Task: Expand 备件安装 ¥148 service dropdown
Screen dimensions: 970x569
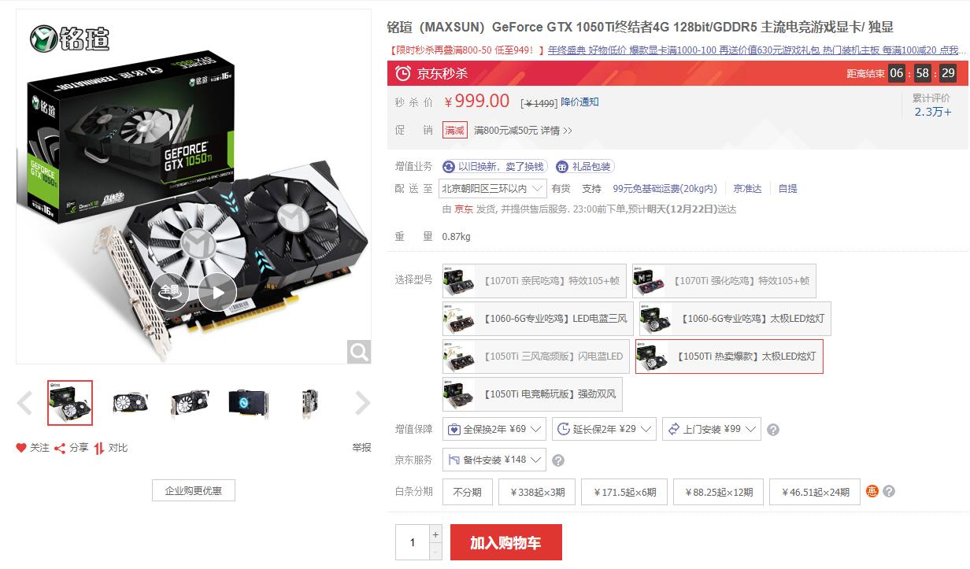Action: click(494, 460)
